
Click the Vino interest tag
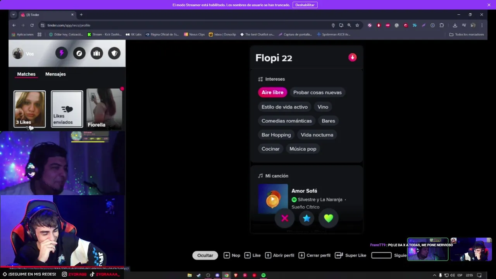click(x=323, y=107)
